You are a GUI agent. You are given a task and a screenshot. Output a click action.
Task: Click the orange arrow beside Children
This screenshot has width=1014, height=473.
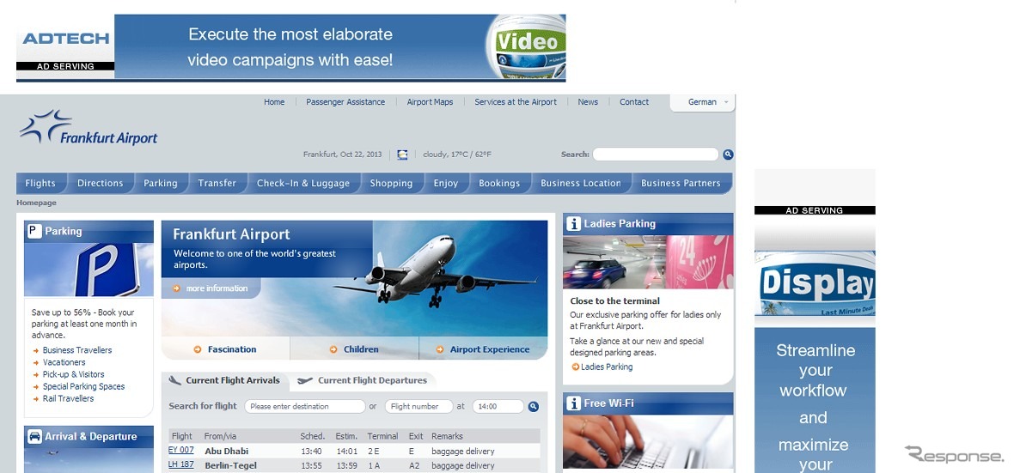[x=333, y=349]
